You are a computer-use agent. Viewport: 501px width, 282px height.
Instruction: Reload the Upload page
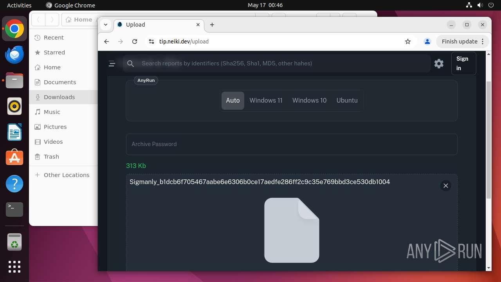pyautogui.click(x=135, y=42)
